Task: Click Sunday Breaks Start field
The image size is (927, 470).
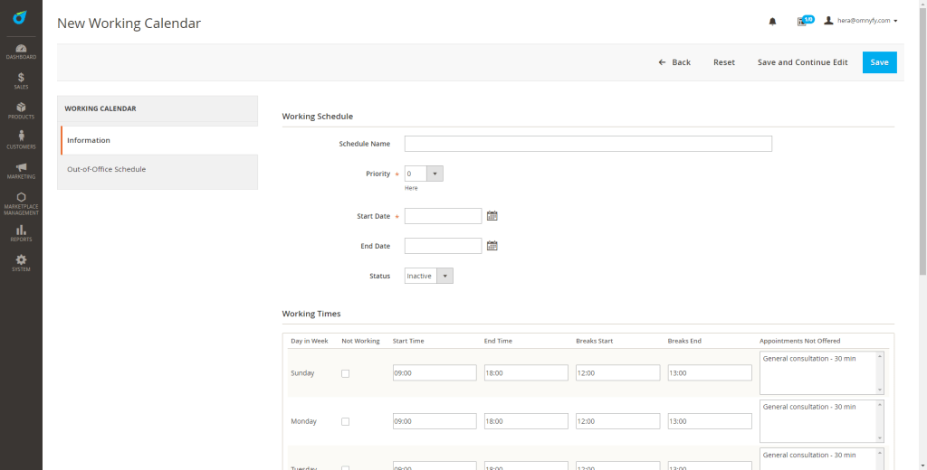Action: 617,372
